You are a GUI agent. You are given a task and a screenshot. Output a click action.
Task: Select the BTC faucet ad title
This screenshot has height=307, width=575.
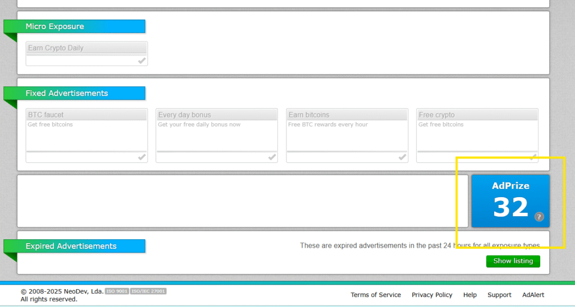pyautogui.click(x=46, y=115)
